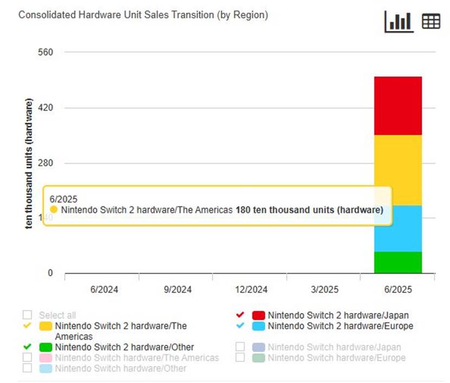Uncheck Nintendo Switch 2 hardware/The Americas checkbox
This screenshot has height=383, width=450.
[x=27, y=326]
